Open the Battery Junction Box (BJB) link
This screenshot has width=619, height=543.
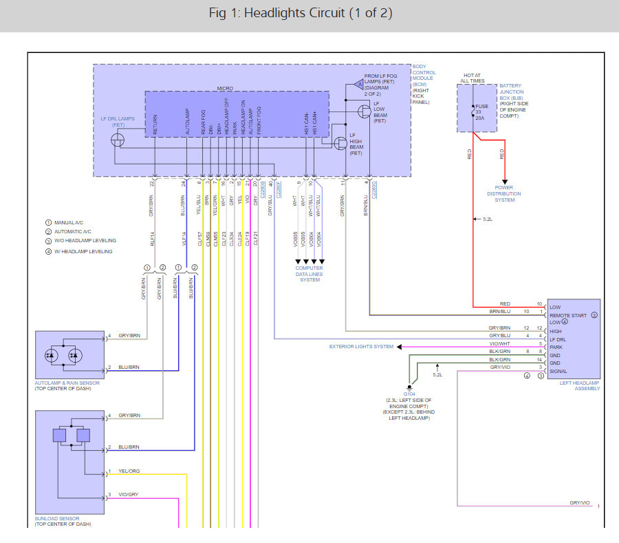512,92
